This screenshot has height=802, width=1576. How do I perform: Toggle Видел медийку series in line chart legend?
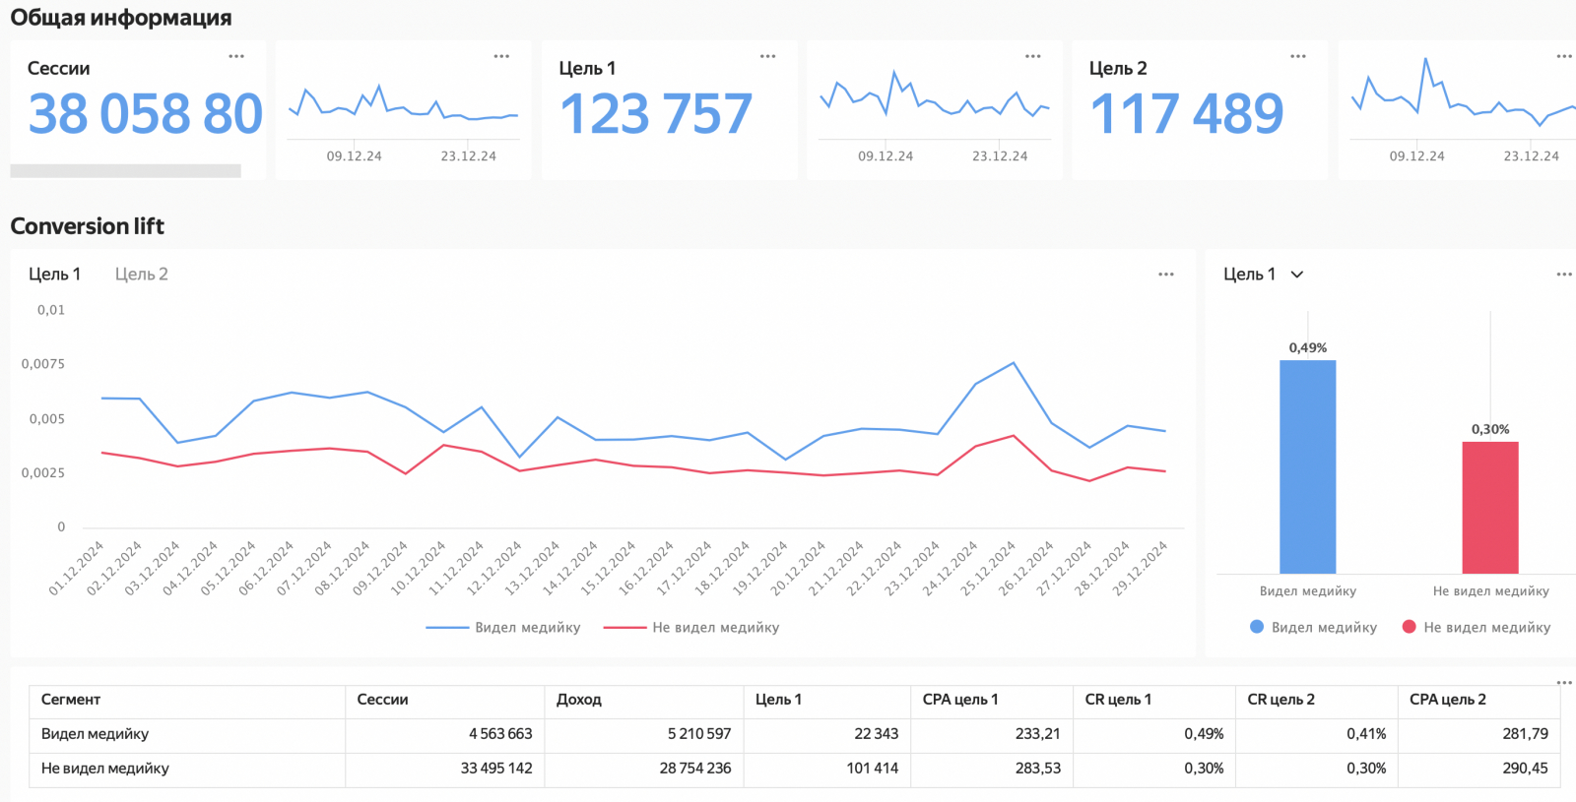(503, 627)
